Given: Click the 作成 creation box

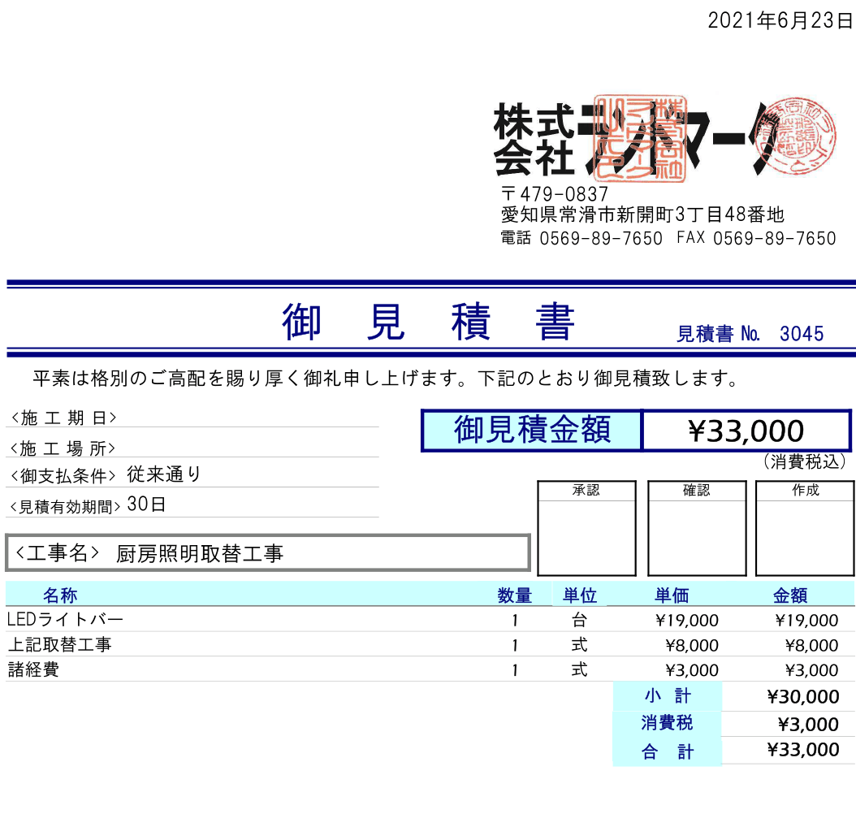Looking at the screenshot, I should 804,528.
